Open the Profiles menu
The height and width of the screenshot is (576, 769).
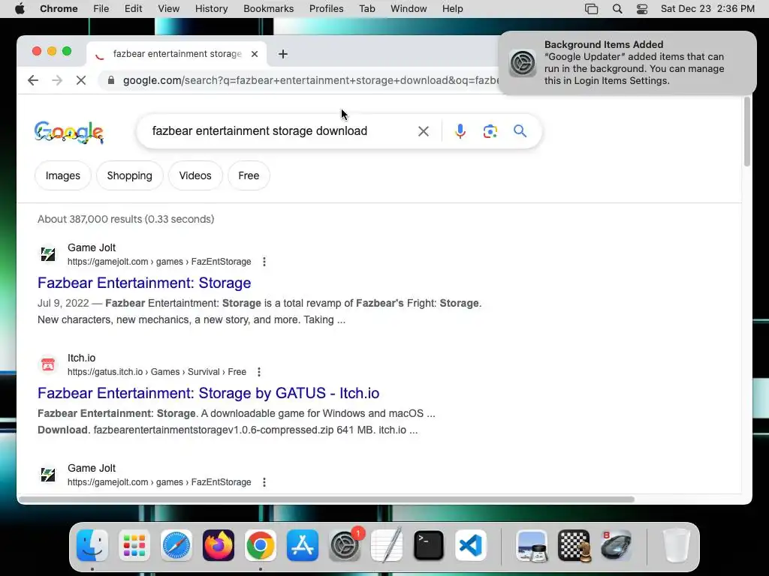[x=326, y=9]
